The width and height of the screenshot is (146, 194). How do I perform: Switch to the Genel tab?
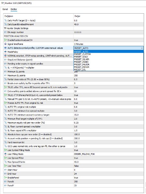5,9
